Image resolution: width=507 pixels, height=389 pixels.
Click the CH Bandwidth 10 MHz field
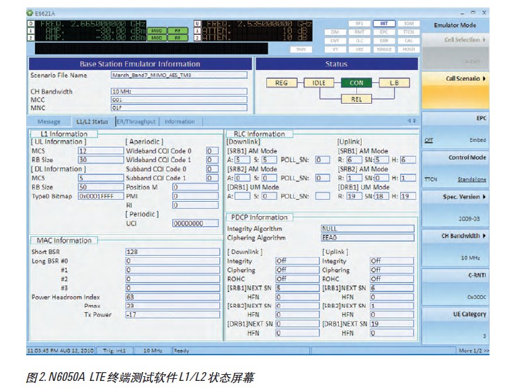tap(179, 92)
